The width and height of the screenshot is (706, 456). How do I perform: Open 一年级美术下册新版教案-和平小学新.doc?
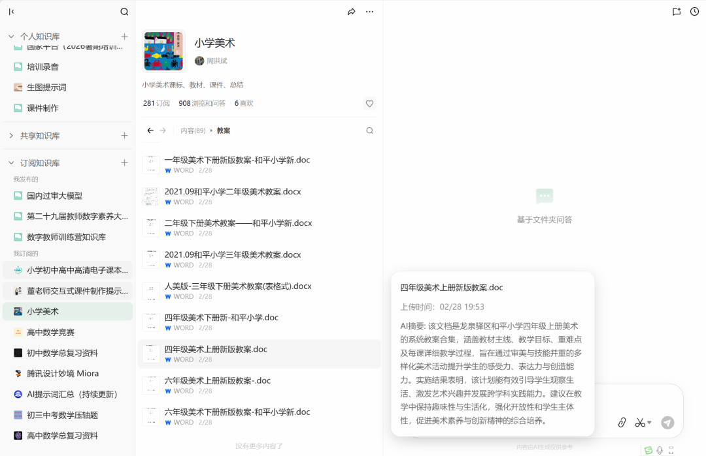pos(260,164)
